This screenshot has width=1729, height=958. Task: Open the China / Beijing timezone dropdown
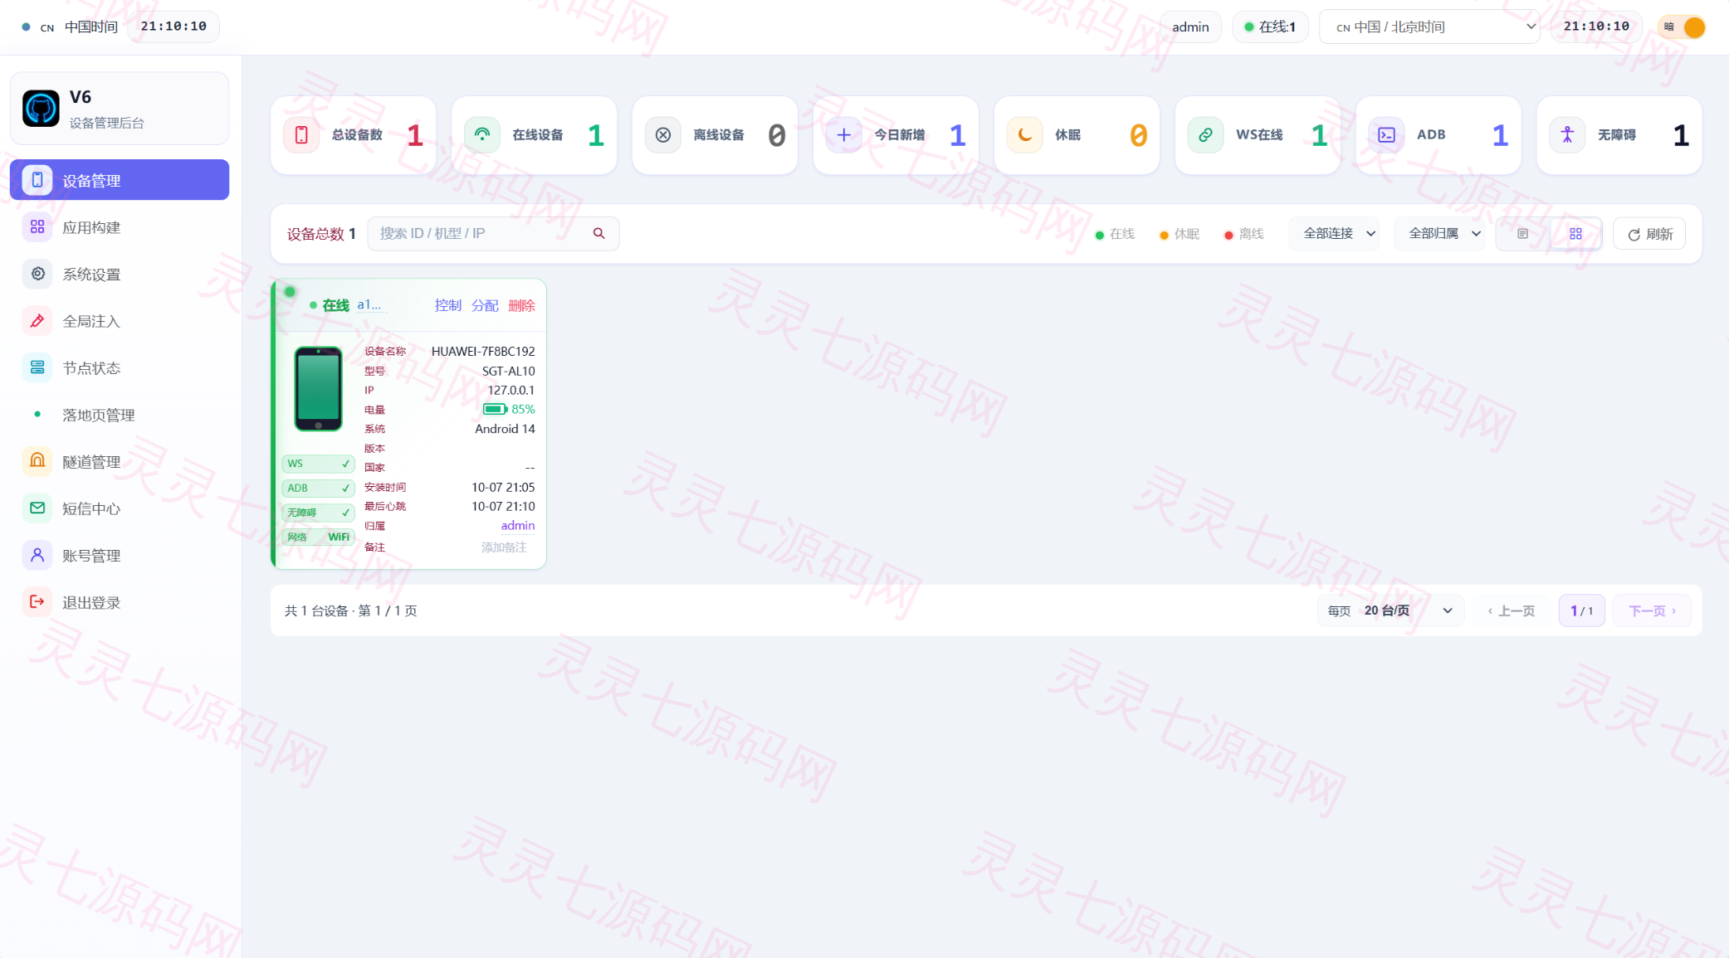click(1429, 27)
